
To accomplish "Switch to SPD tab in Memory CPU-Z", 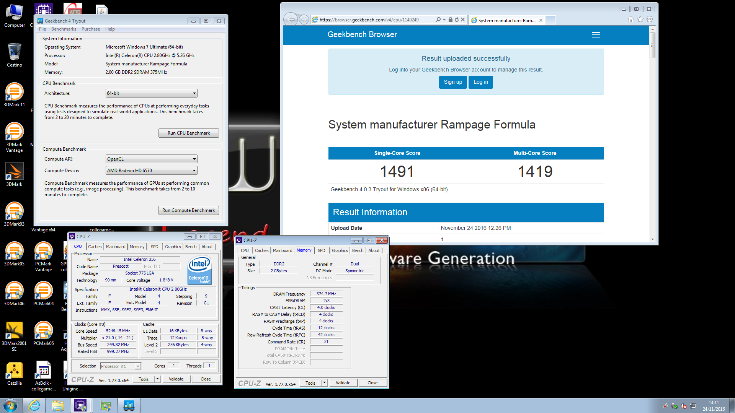I will [321, 250].
